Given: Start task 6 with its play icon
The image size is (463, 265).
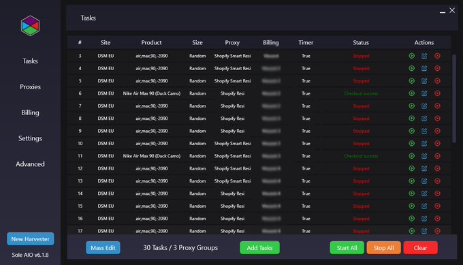Looking at the screenshot, I should 412,93.
